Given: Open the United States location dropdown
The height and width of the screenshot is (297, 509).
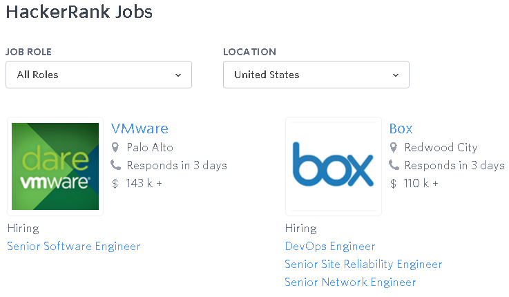Looking at the screenshot, I should 316,75.
